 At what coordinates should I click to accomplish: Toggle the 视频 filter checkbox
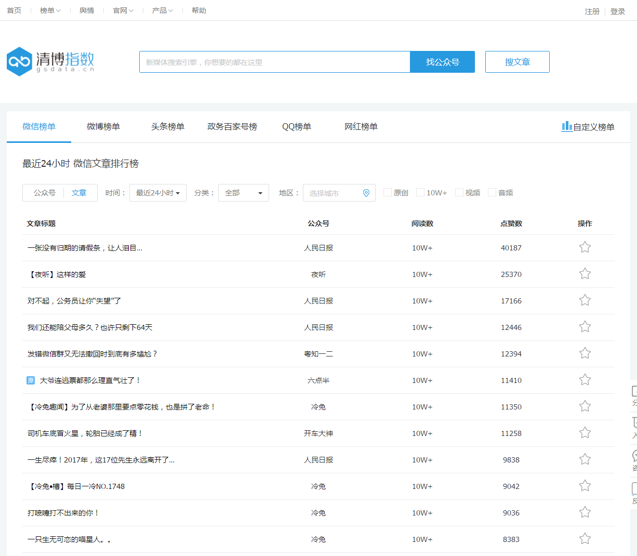point(459,192)
